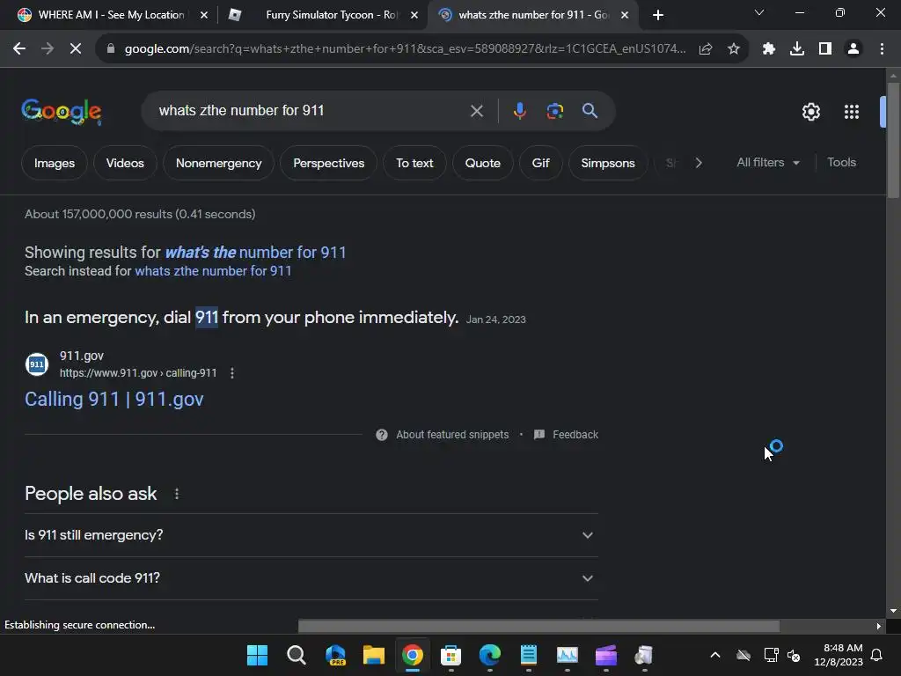Image resolution: width=901 pixels, height=676 pixels.
Task: Open the All filters dropdown
Action: pyautogui.click(x=767, y=163)
